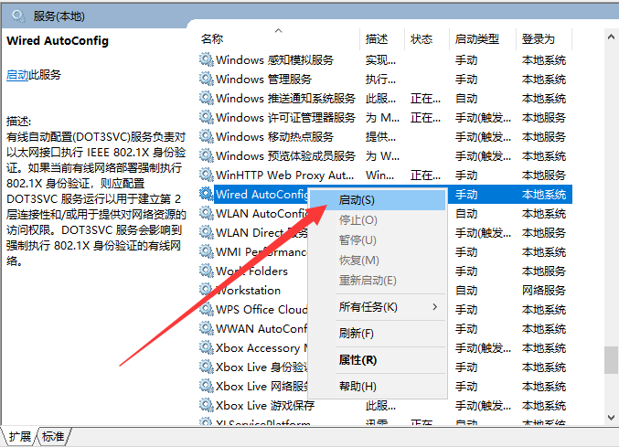
Task: Click the 启动 link to start this service
Action: click(16, 74)
